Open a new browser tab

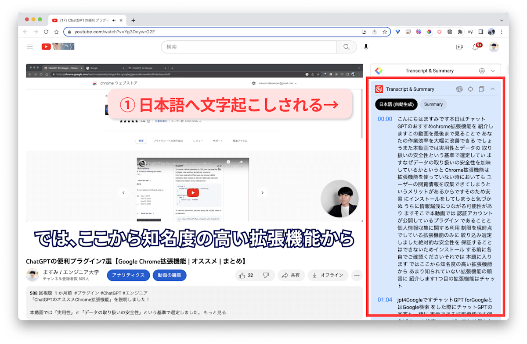click(x=134, y=20)
